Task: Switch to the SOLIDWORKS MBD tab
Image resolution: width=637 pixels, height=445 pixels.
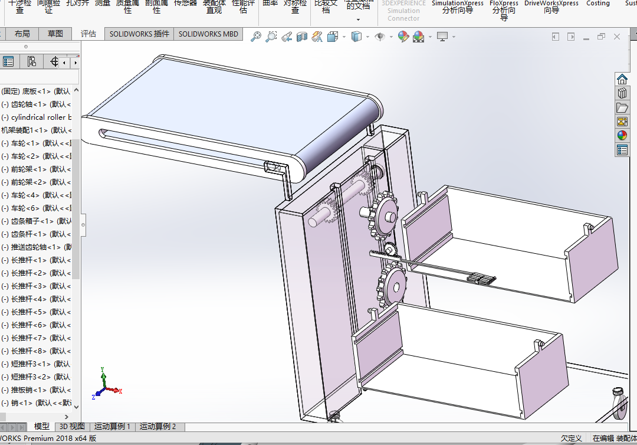Action: pos(208,34)
